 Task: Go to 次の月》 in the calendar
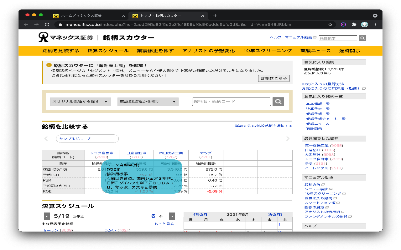tap(275, 214)
